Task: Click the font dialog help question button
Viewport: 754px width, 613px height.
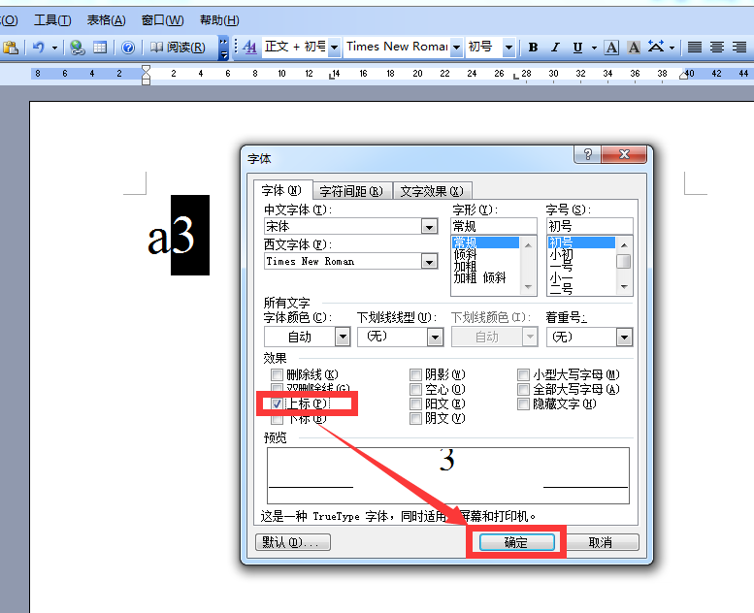Action: coord(587,155)
